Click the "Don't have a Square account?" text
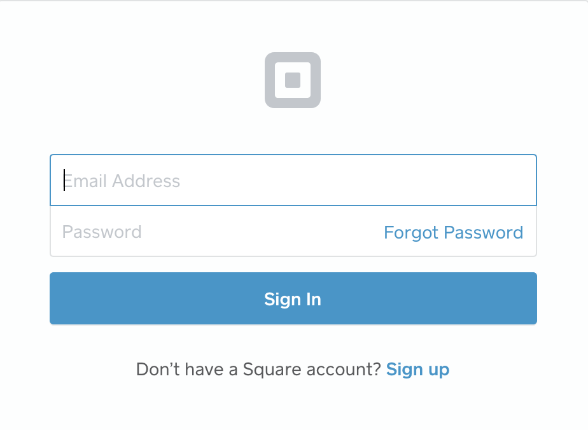588x430 pixels. coord(259,370)
